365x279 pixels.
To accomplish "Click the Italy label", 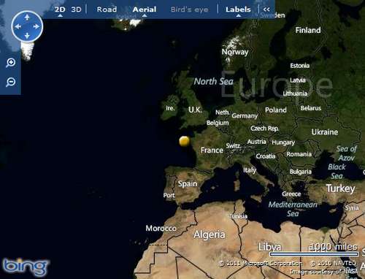I will 250,170.
